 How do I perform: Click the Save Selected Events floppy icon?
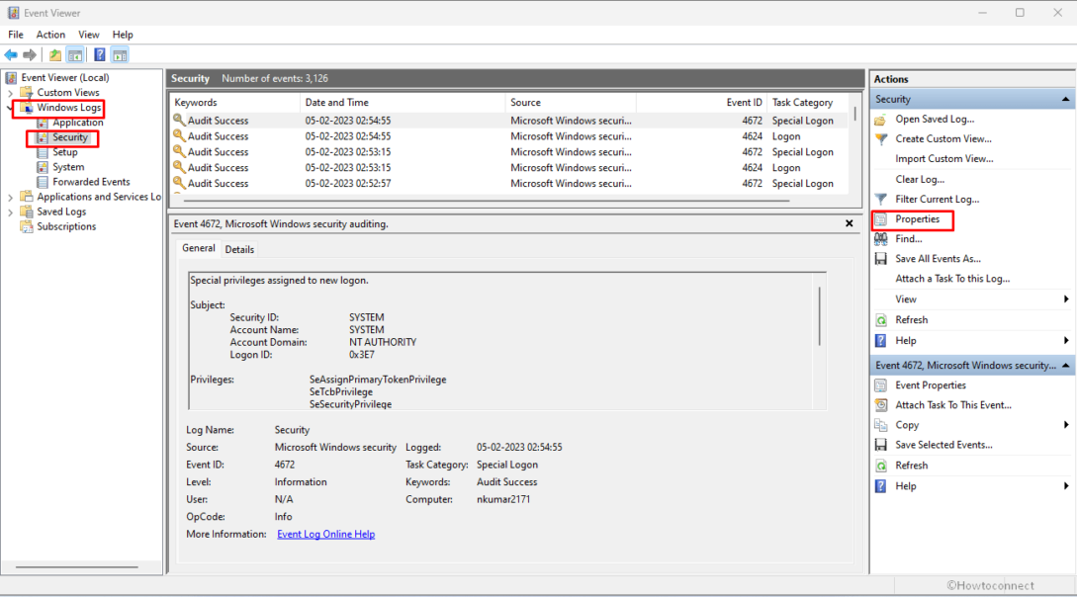pos(880,446)
